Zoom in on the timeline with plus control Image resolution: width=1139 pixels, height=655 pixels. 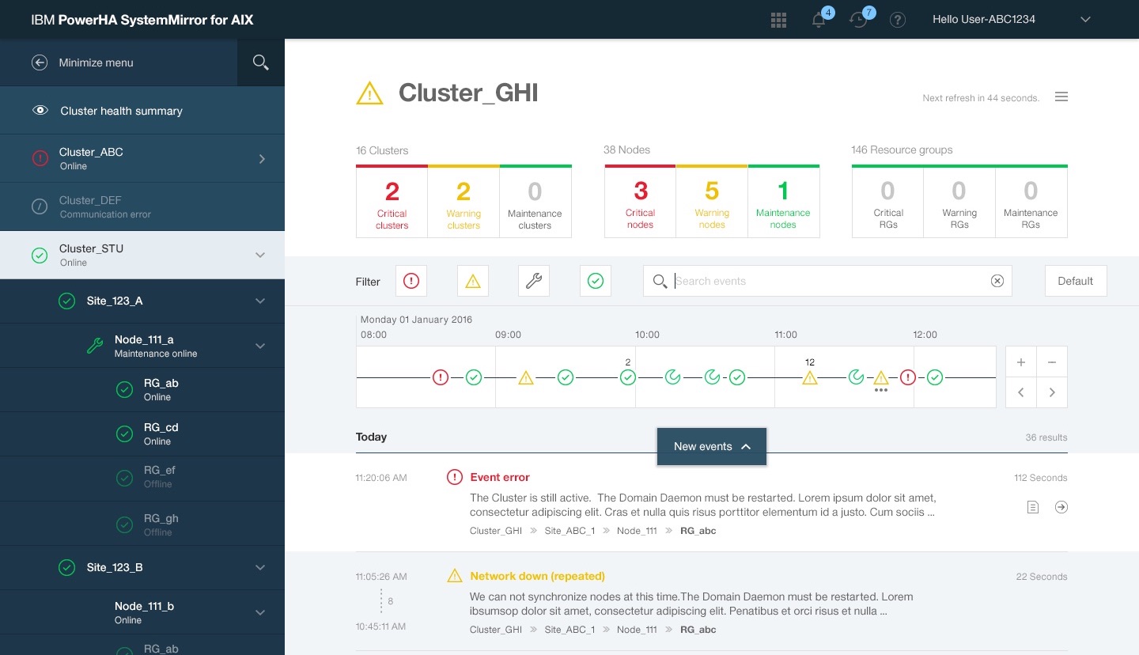point(1021,362)
